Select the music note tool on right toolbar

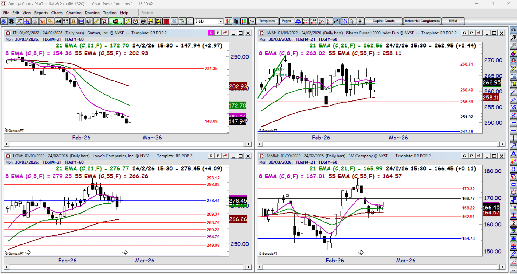coord(513,200)
